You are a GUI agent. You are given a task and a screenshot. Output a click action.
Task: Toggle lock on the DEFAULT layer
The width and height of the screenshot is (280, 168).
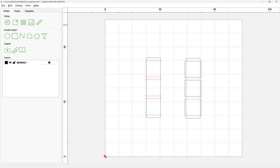coord(14,62)
